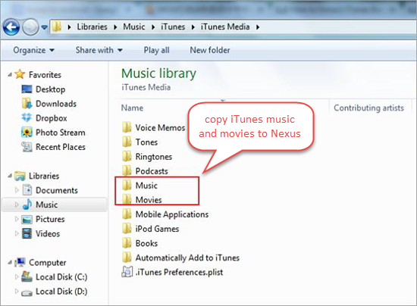
Task: Click the Local Disk (C:) drive icon
Action: pyautogui.click(x=27, y=276)
